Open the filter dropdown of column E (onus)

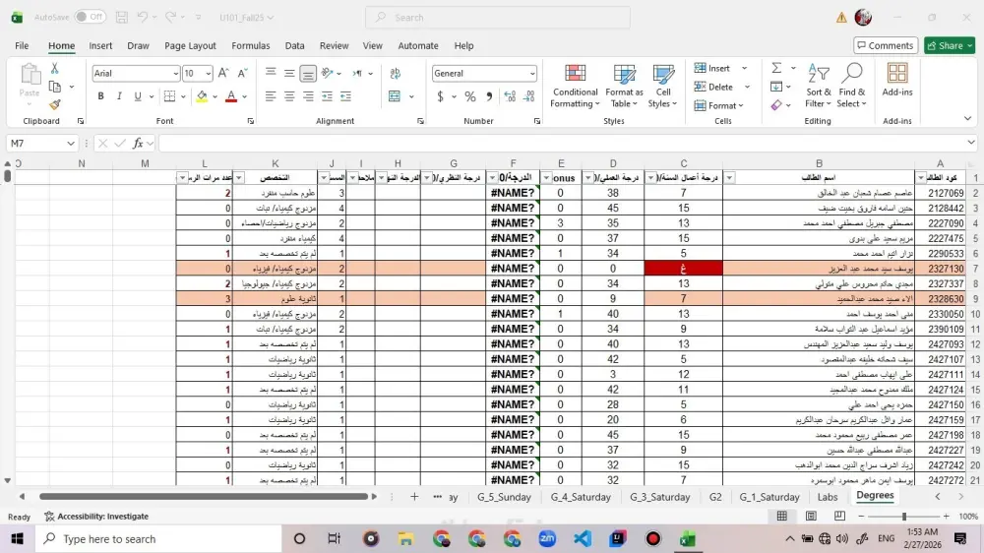[546, 178]
